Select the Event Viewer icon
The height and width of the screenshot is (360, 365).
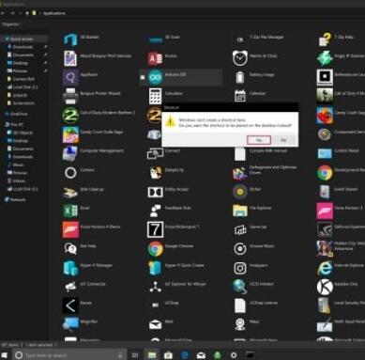click(x=325, y=192)
